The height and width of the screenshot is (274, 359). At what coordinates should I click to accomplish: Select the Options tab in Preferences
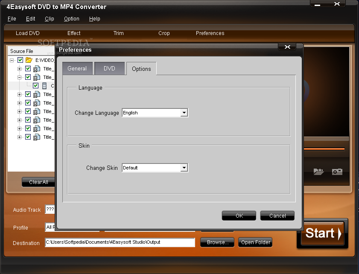click(141, 69)
